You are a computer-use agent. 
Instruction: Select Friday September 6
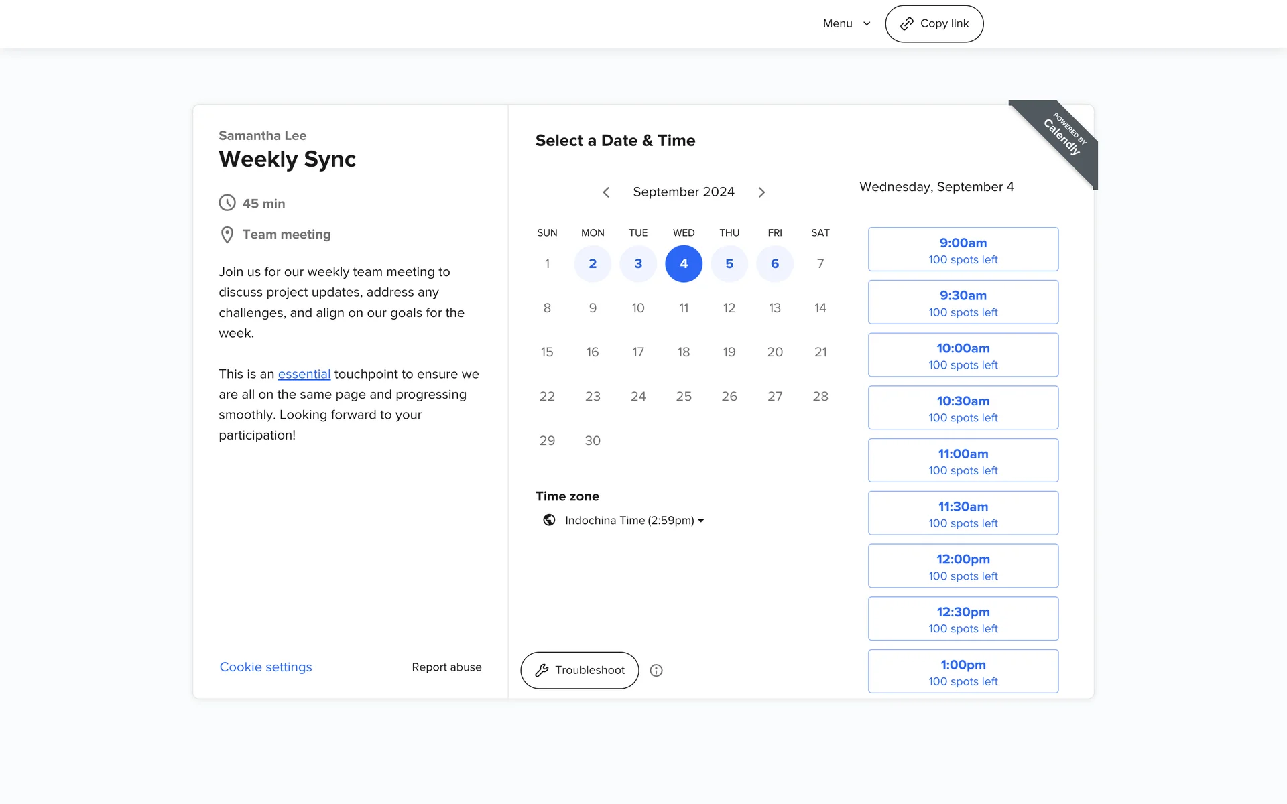coord(775,264)
